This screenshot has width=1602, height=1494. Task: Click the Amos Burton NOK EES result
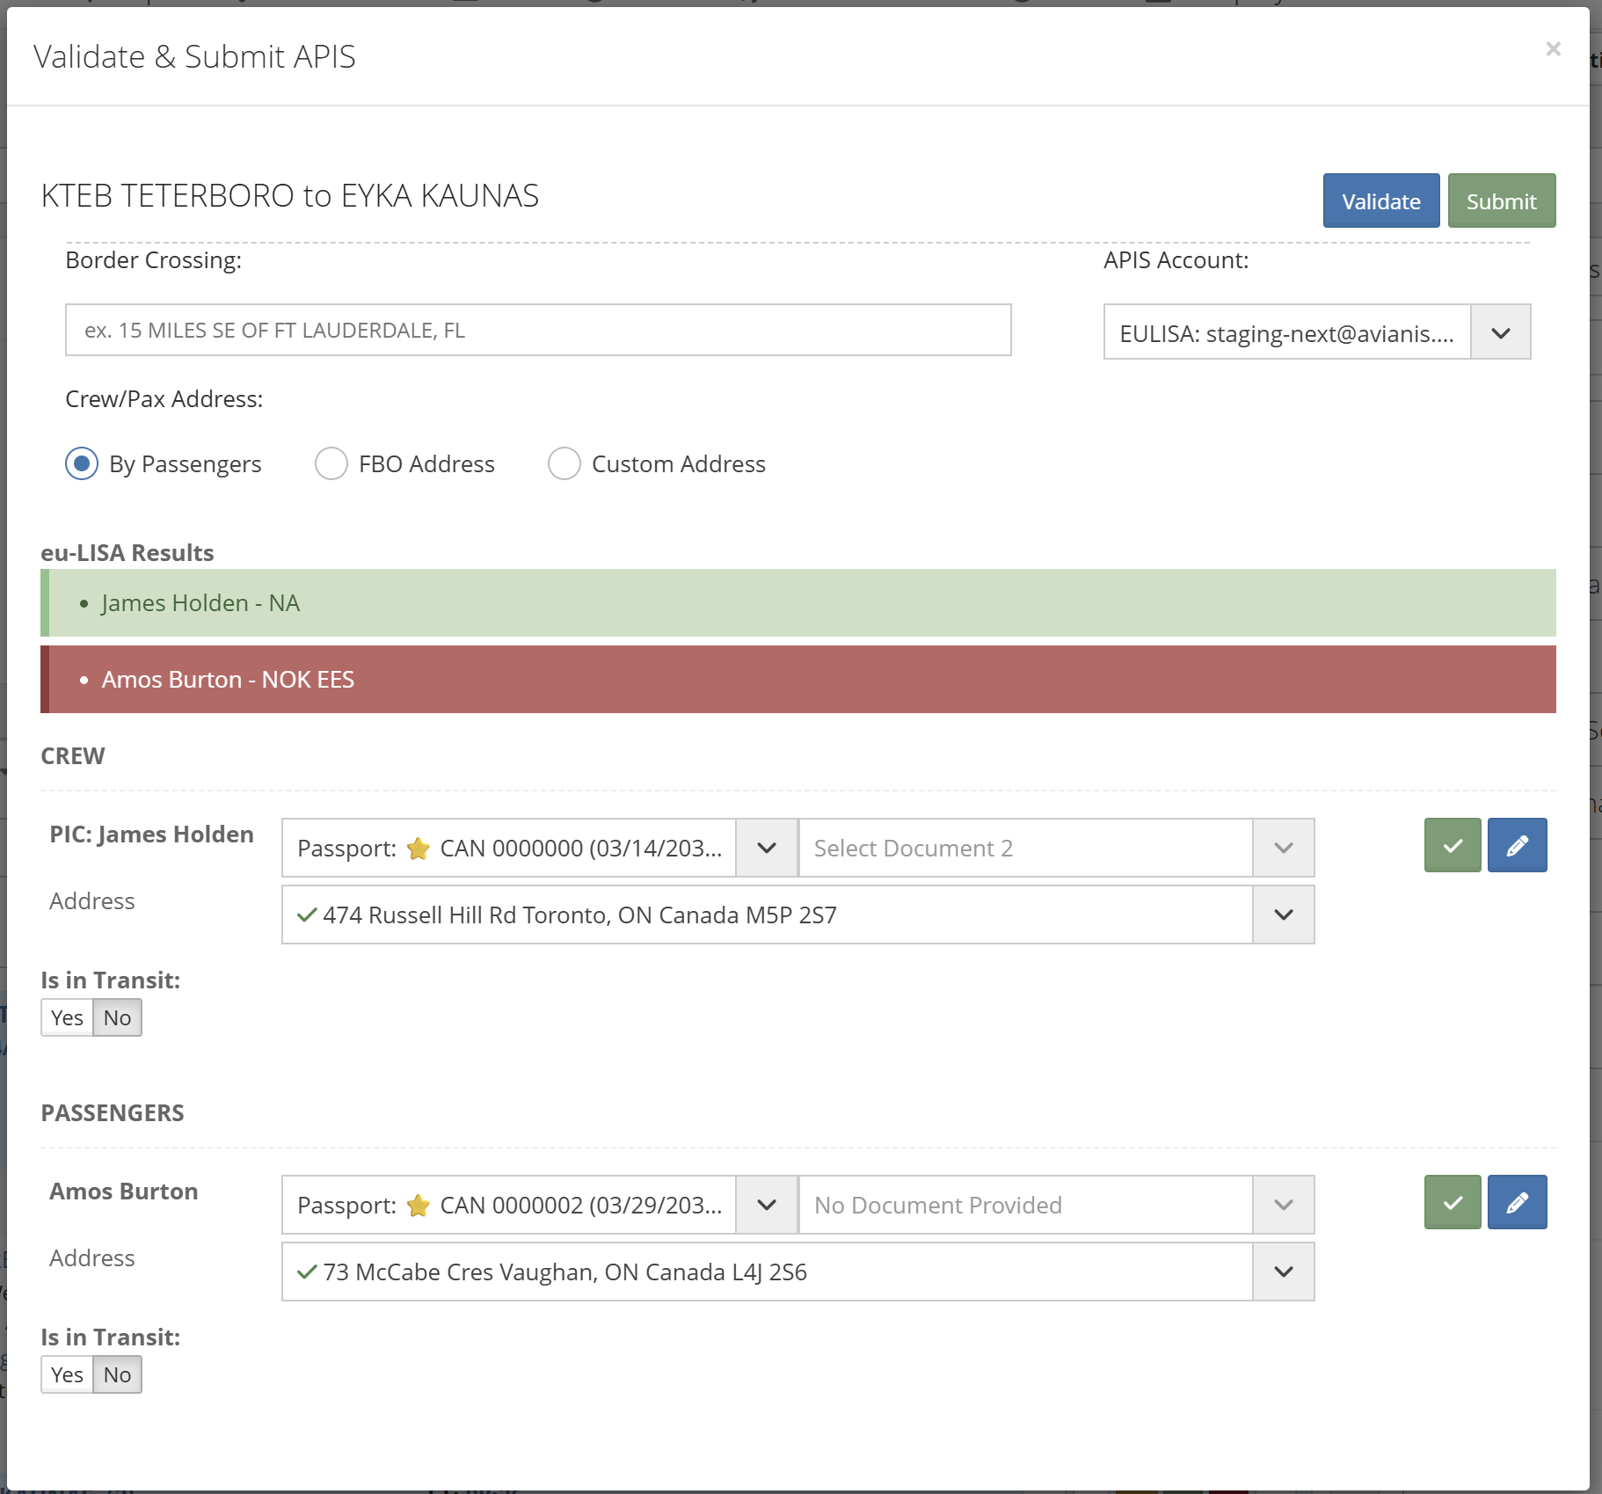click(x=228, y=680)
